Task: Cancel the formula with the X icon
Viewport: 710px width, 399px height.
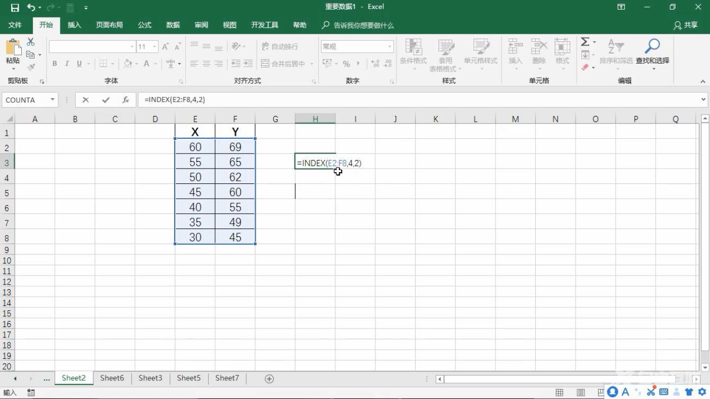Action: pos(86,100)
